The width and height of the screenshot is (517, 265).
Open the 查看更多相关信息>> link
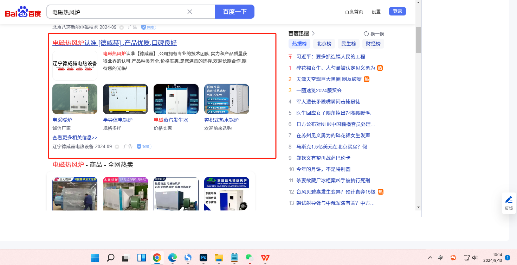click(x=75, y=138)
